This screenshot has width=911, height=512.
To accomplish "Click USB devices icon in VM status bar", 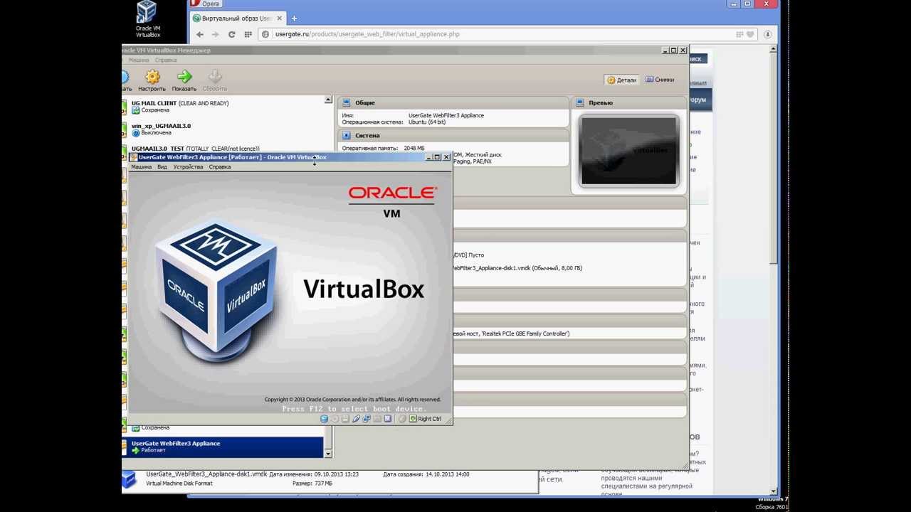I will pyautogui.click(x=356, y=419).
